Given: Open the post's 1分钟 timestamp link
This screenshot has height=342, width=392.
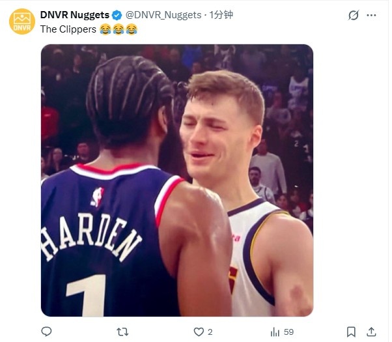Looking at the screenshot, I should 221,15.
